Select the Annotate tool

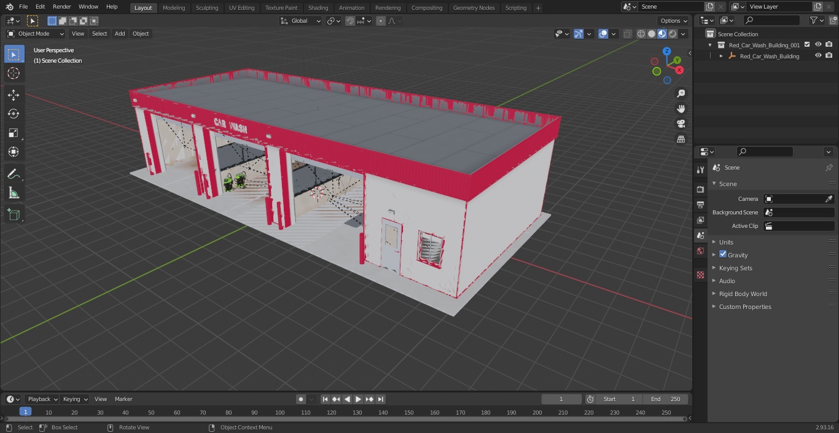[14, 174]
